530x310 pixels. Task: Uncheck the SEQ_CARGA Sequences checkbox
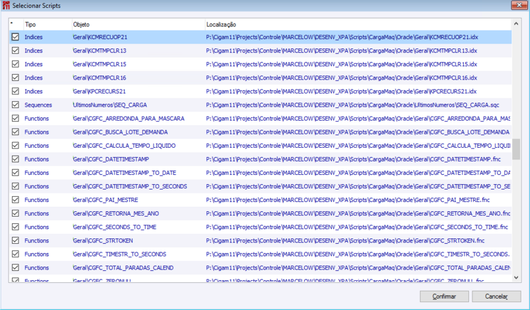15,105
